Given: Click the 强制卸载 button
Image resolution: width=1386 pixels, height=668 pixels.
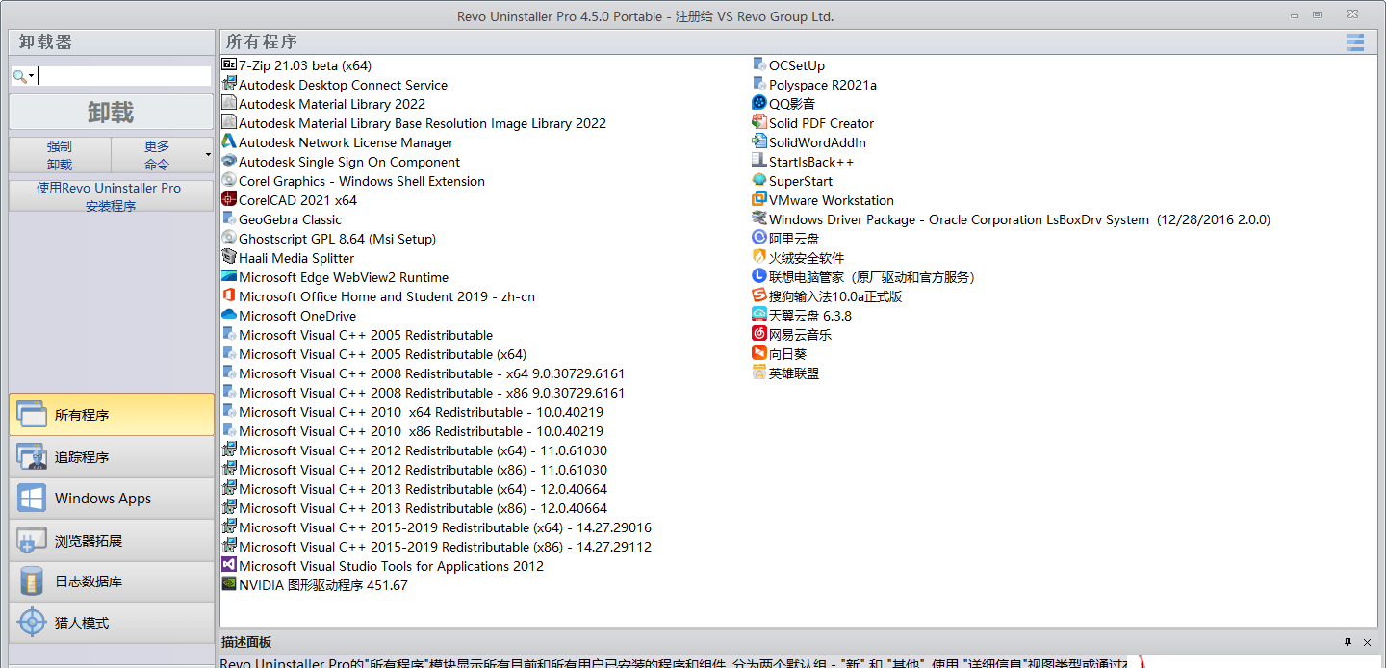Looking at the screenshot, I should (x=60, y=155).
